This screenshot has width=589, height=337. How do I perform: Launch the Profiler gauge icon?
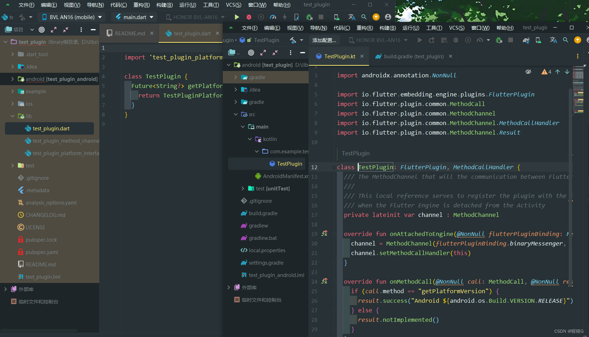click(273, 17)
